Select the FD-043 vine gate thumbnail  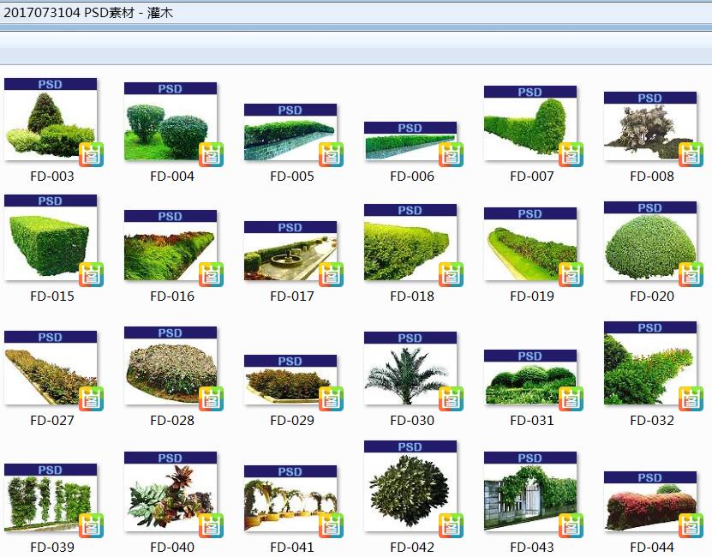coord(530,492)
